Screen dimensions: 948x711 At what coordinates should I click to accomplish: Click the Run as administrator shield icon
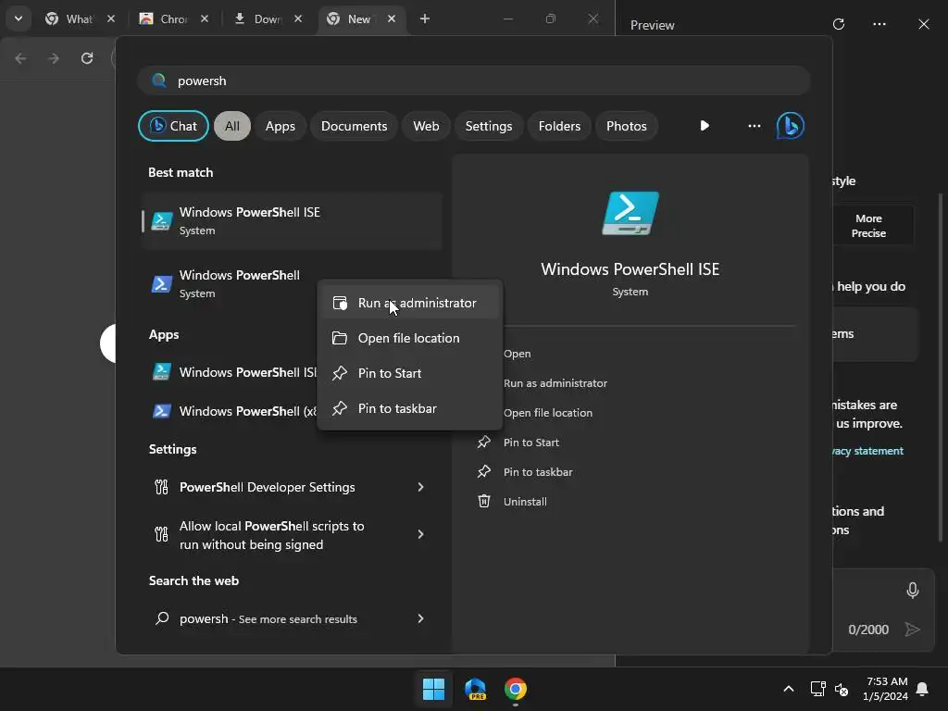coord(340,303)
